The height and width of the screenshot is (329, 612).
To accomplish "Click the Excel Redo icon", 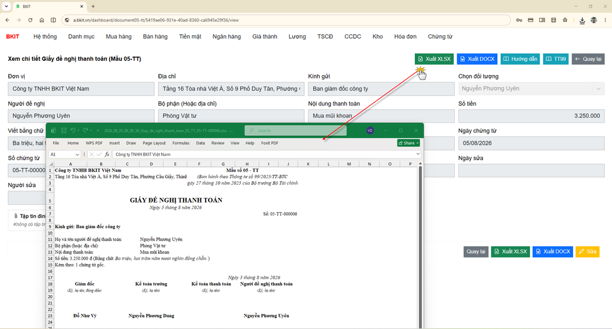I will pyautogui.click(x=85, y=131).
